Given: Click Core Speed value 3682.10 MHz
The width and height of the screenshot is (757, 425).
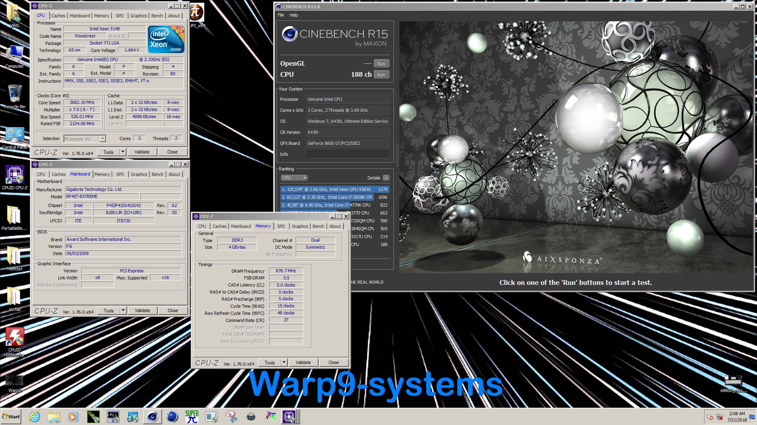Looking at the screenshot, I should 82,102.
